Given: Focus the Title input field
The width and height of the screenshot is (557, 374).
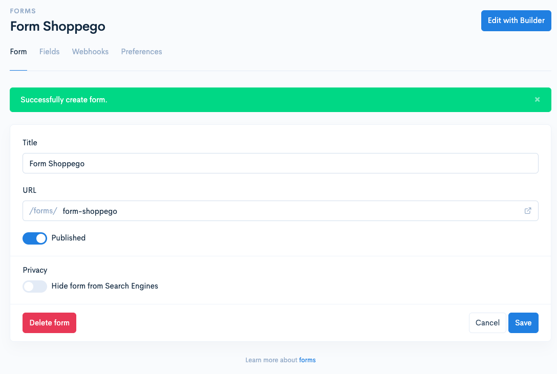Looking at the screenshot, I should [280, 163].
